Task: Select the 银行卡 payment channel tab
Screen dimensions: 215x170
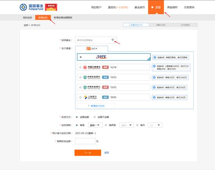Action: pyautogui.click(x=92, y=49)
